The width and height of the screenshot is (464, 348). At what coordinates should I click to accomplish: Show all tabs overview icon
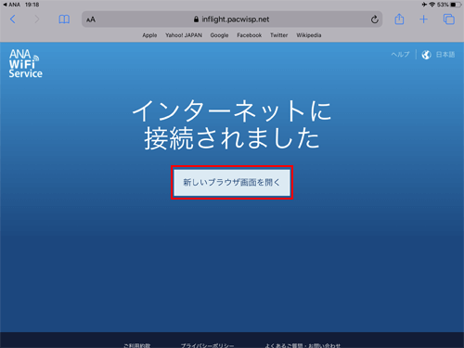pos(449,19)
